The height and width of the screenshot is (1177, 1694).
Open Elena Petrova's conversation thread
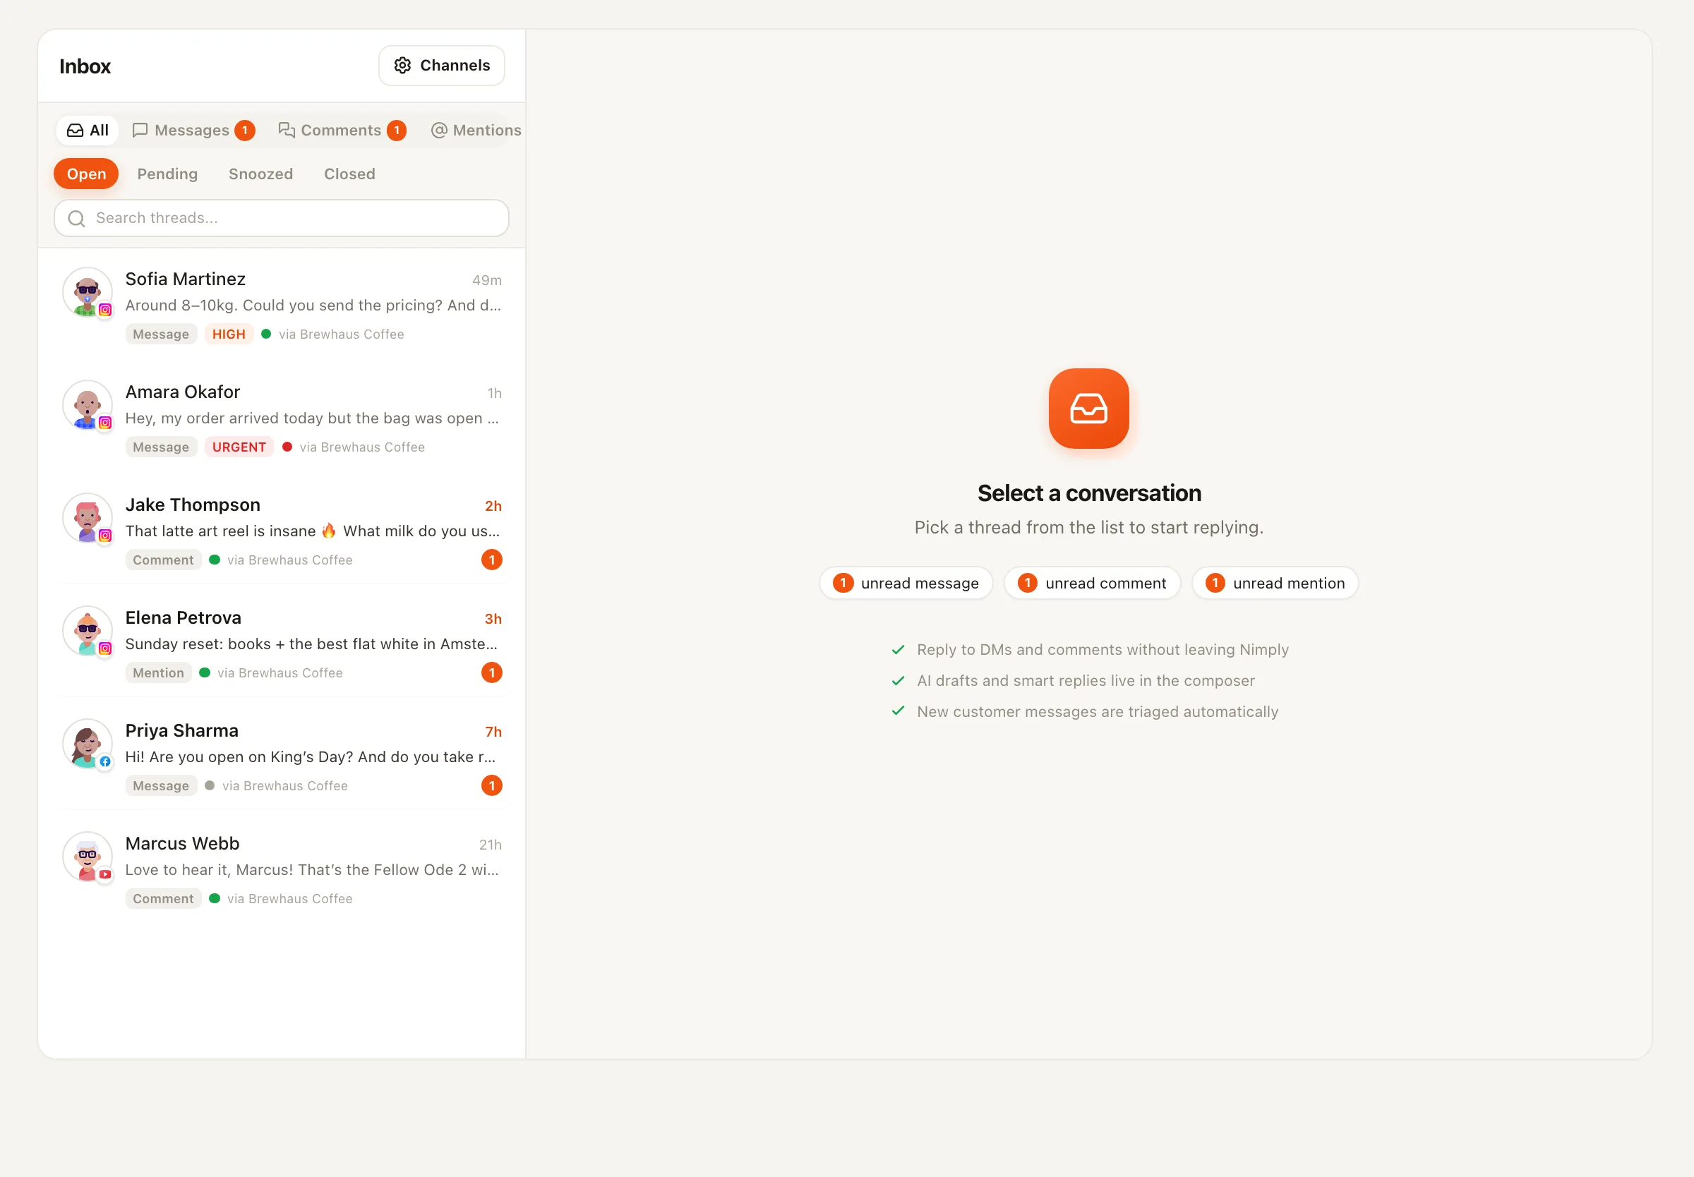281,644
